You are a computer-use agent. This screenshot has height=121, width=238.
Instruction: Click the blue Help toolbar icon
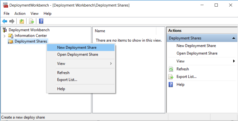tap(41, 21)
